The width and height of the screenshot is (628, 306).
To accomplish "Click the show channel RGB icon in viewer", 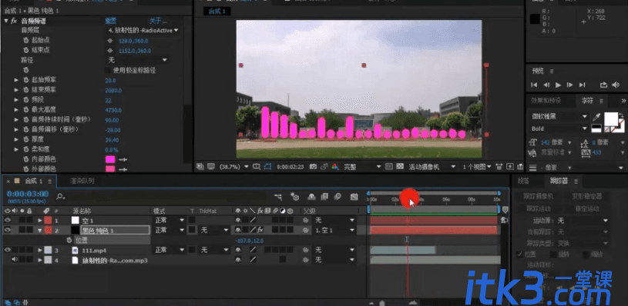I will [335, 167].
